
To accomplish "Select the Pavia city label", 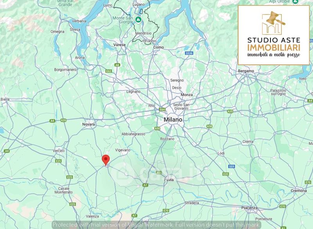I will pos(169,180).
